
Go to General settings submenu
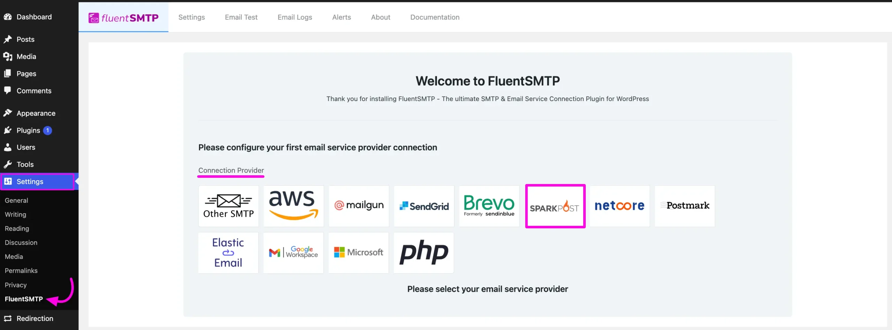point(16,200)
